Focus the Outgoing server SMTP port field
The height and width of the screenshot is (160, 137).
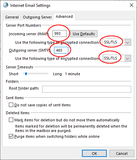61,50
